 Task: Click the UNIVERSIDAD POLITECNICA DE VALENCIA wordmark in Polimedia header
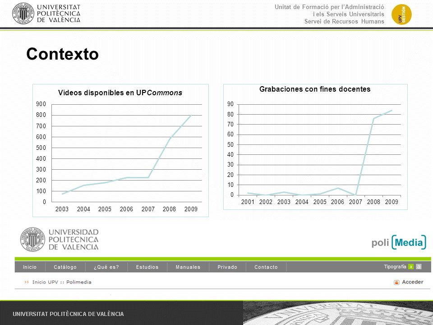click(x=74, y=240)
